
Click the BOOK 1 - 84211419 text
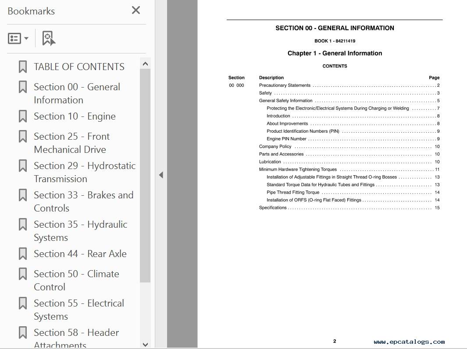point(335,41)
